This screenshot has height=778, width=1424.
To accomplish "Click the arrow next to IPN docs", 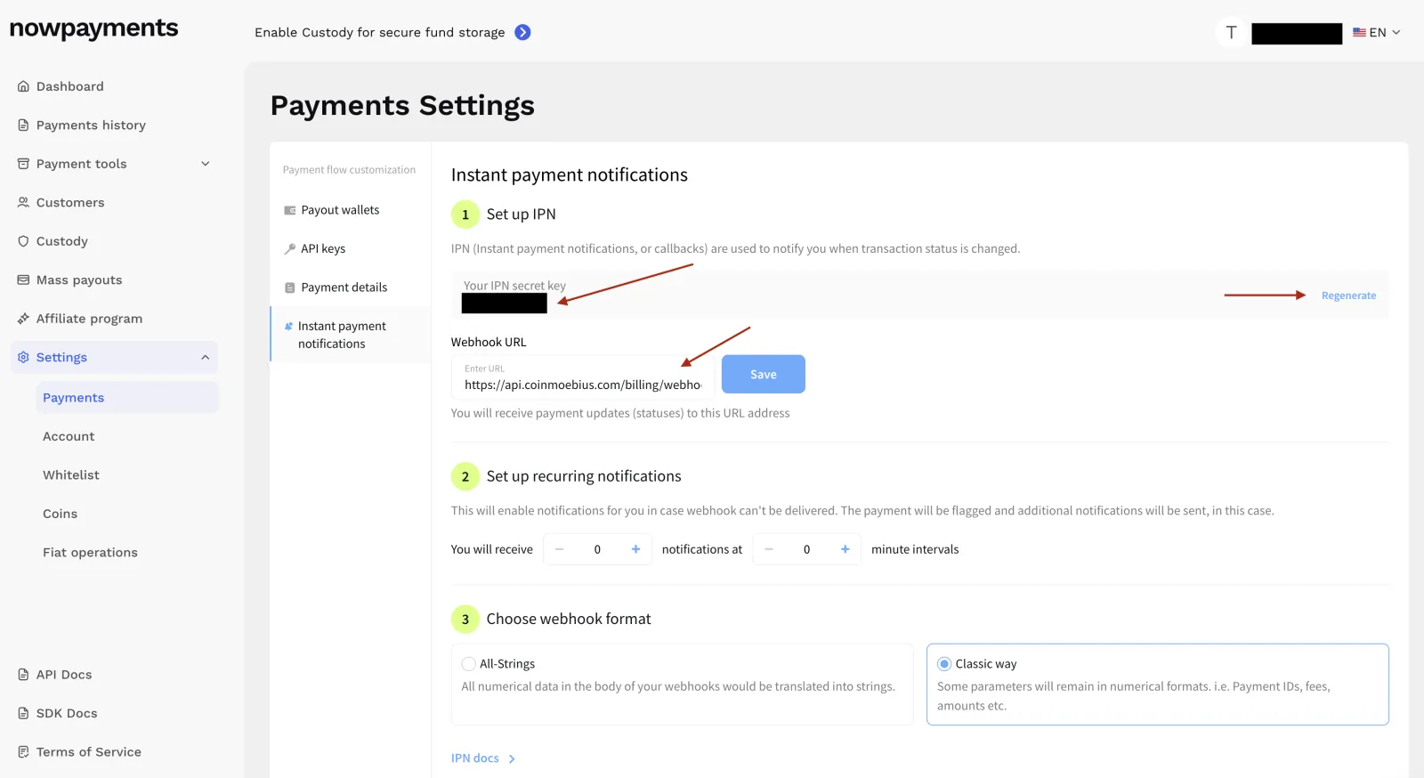I will pyautogui.click(x=512, y=759).
